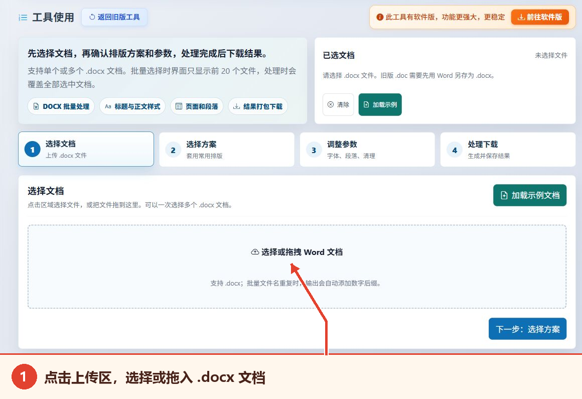Image resolution: width=582 pixels, height=399 pixels.
Task: Click the 已选文档 heading
Action: coord(339,55)
